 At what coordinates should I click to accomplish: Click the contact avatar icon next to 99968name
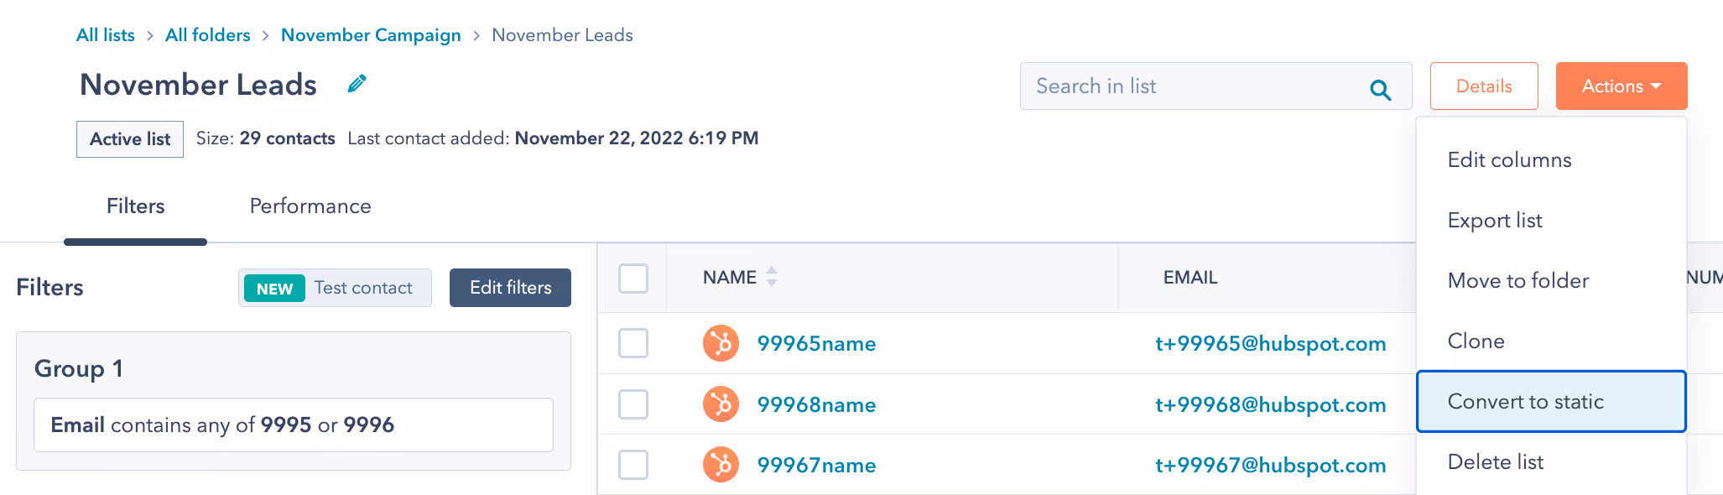tap(721, 404)
